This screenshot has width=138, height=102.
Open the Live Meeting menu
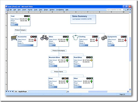[60, 10]
